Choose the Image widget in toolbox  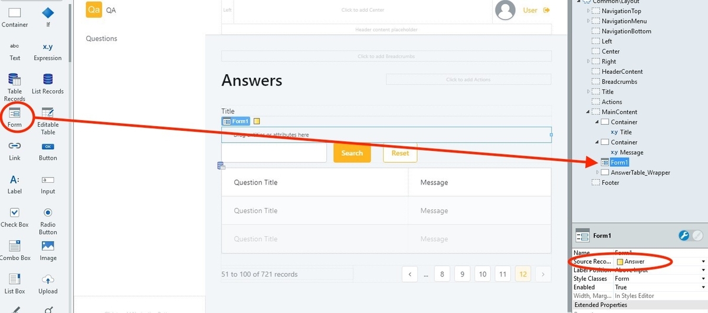pos(48,251)
